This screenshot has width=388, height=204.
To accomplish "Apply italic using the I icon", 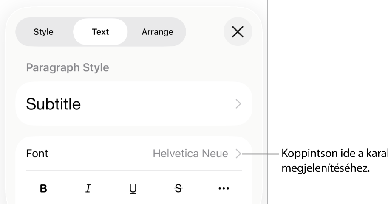I will 88,189.
